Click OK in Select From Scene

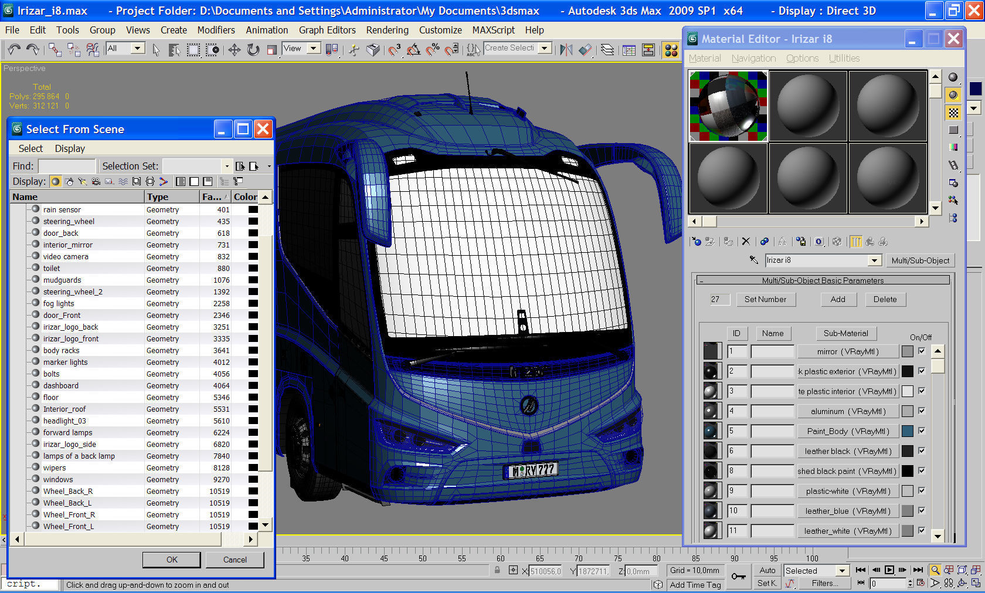(x=172, y=560)
